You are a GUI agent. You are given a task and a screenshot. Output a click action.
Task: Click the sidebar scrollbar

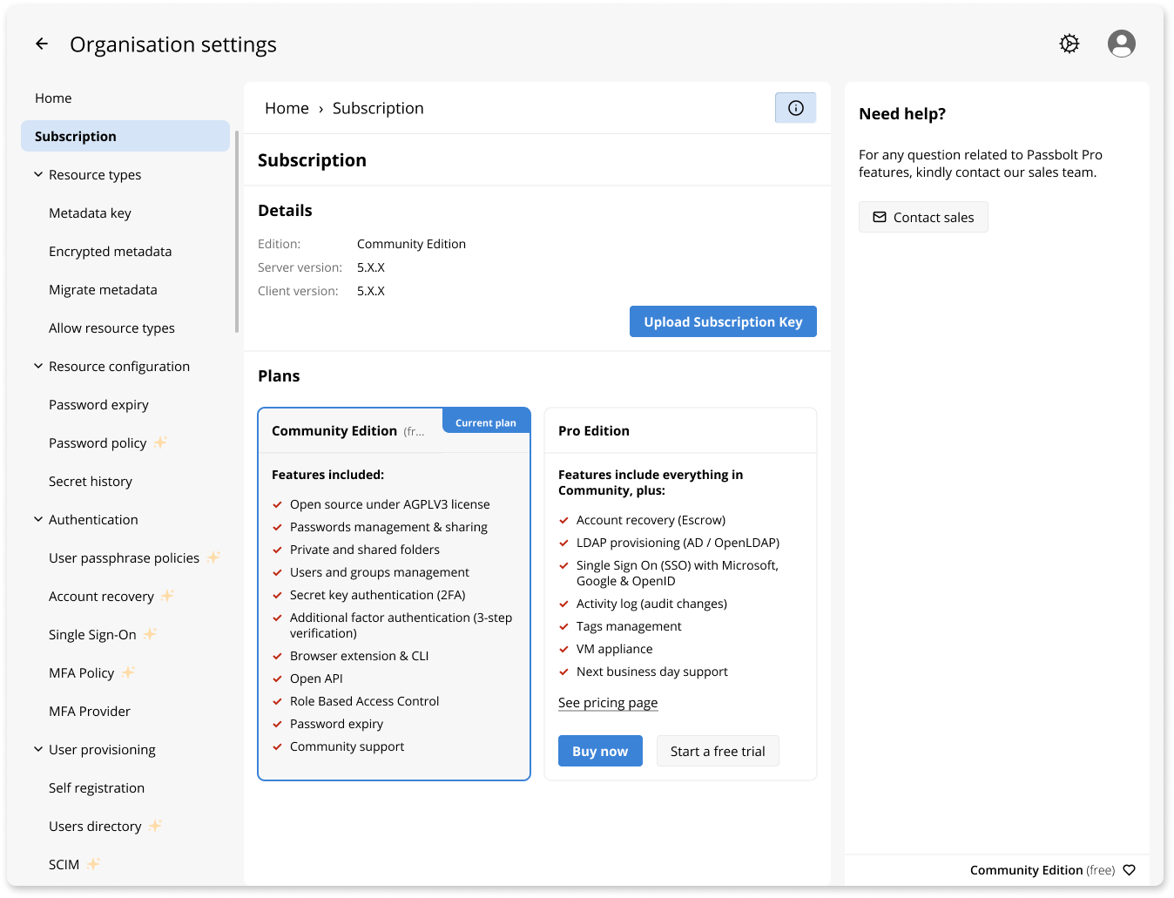237,232
